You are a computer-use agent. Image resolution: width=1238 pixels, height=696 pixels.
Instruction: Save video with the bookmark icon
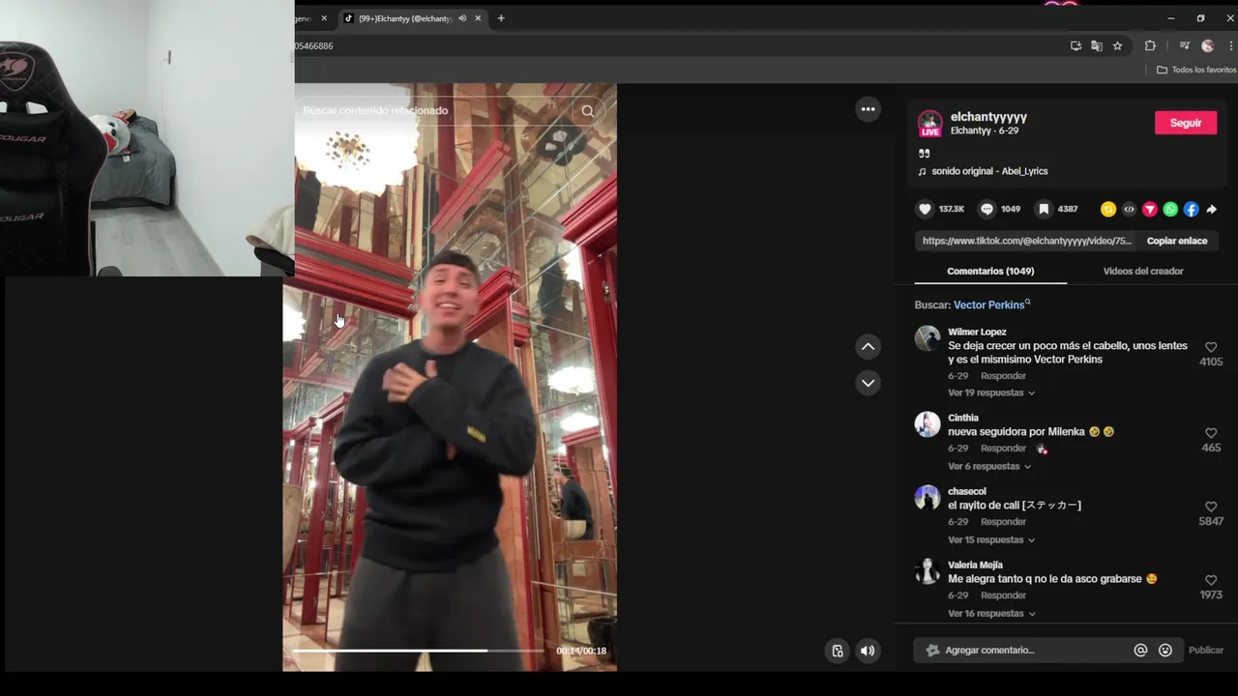click(1044, 209)
